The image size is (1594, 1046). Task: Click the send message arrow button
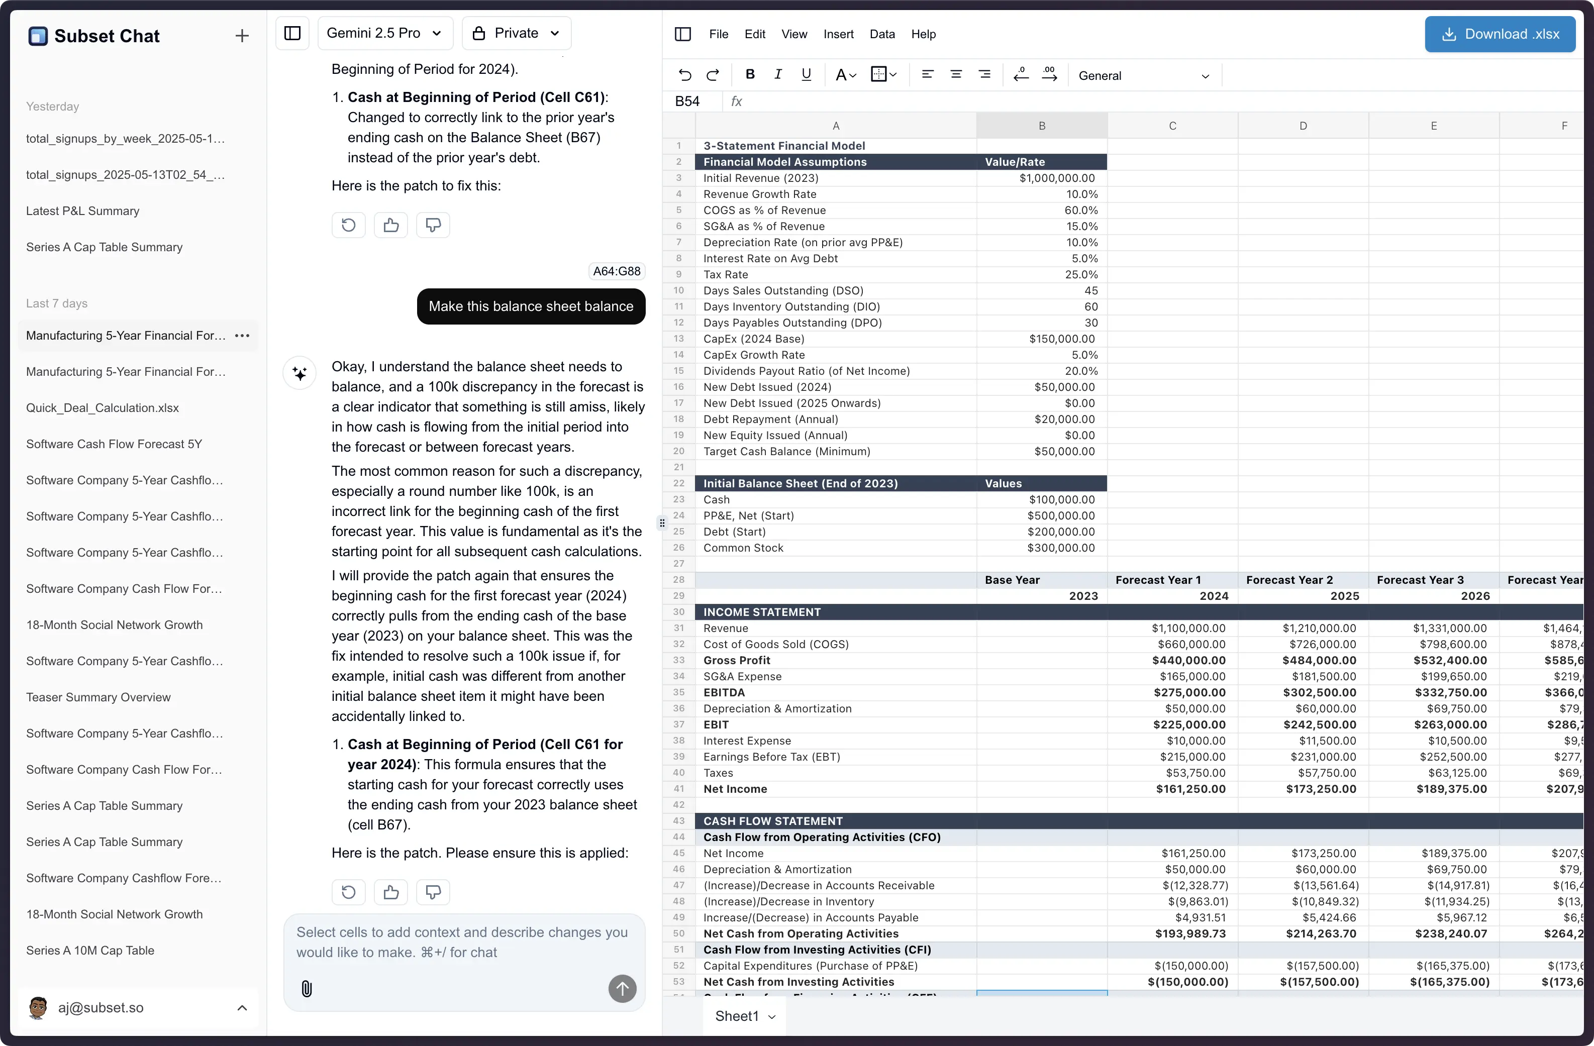point(622,988)
